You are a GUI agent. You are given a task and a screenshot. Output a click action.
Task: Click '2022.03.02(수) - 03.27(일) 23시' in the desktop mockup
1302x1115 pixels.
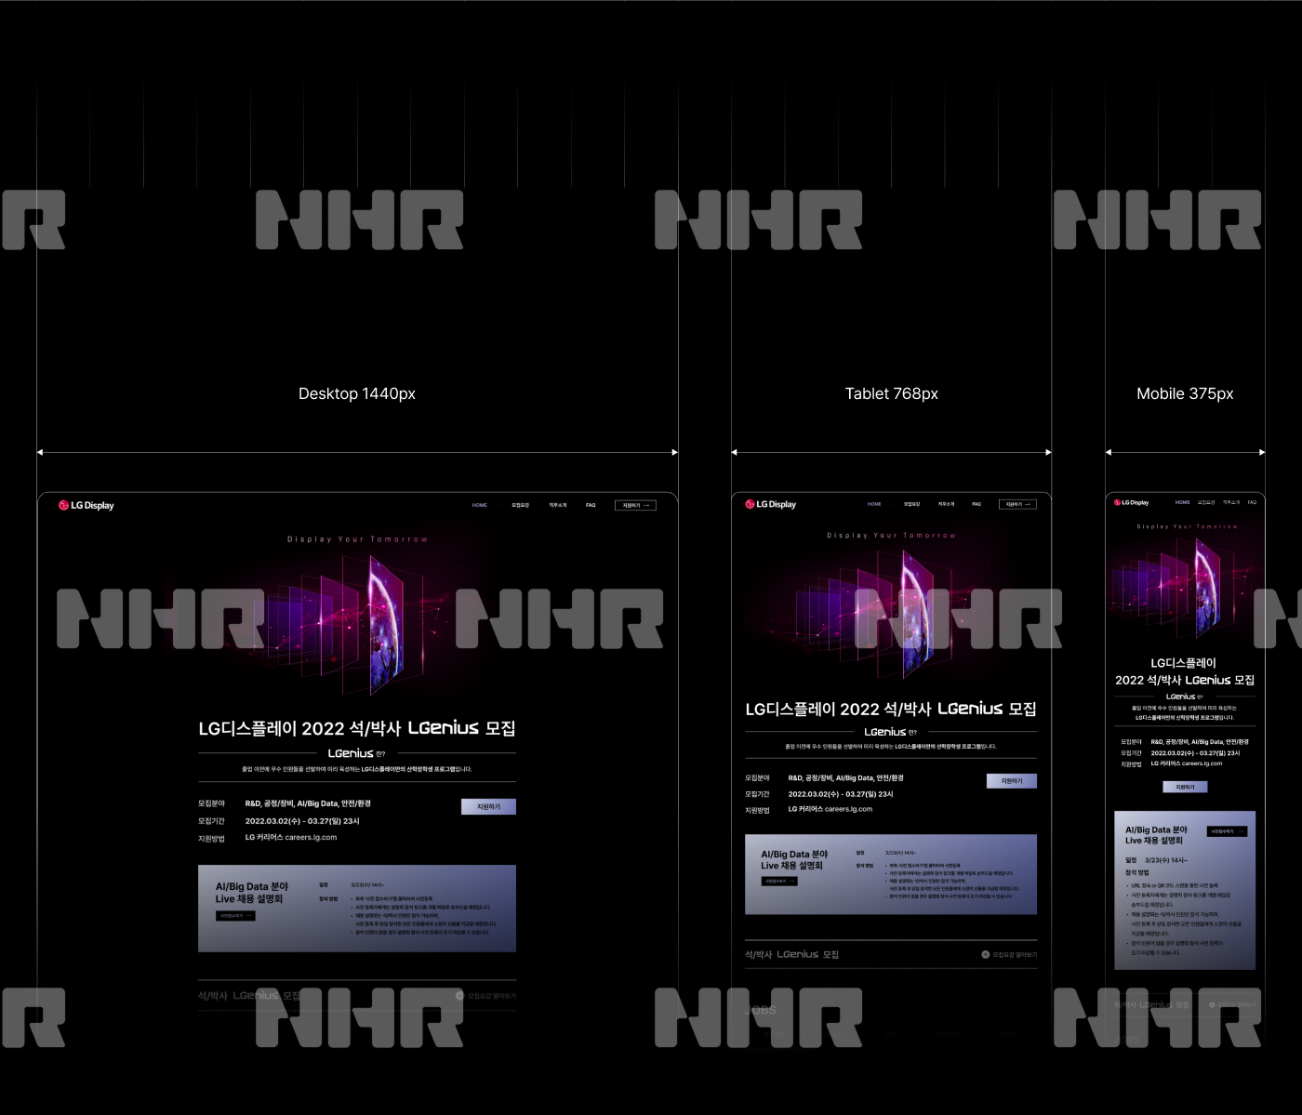pyautogui.click(x=302, y=821)
